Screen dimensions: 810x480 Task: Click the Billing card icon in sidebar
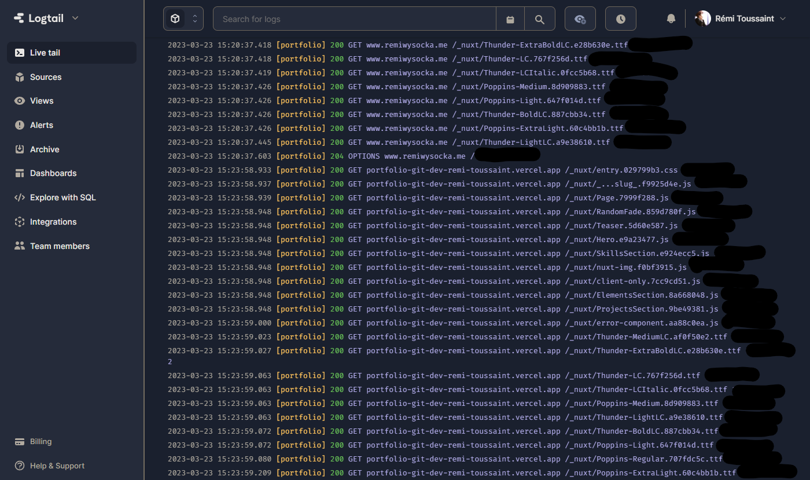point(20,442)
